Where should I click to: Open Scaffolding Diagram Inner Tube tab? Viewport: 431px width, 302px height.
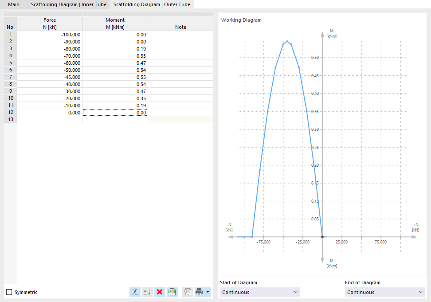click(68, 4)
